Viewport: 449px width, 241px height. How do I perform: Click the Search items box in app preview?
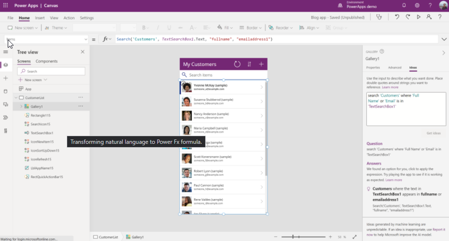(x=224, y=75)
